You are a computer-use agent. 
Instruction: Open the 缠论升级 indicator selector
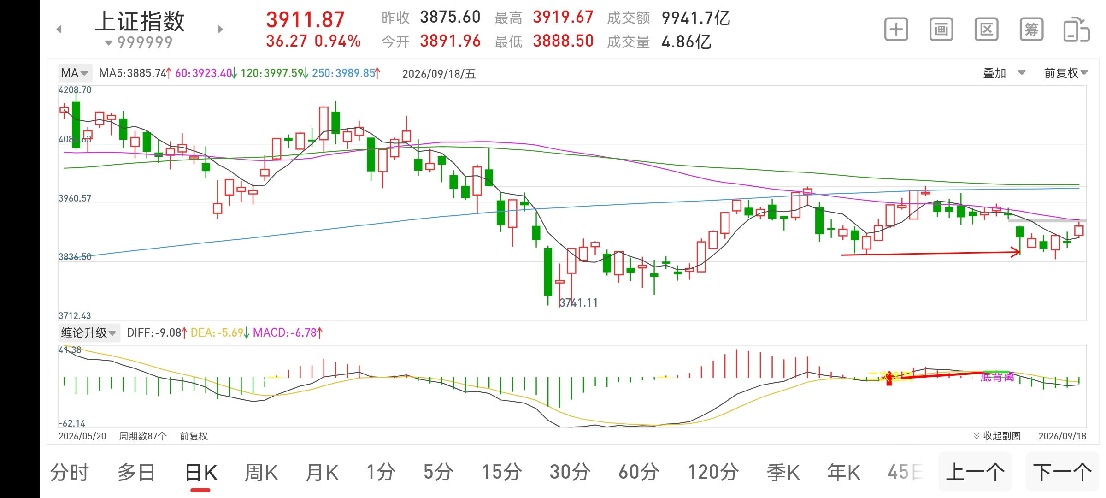tap(89, 332)
